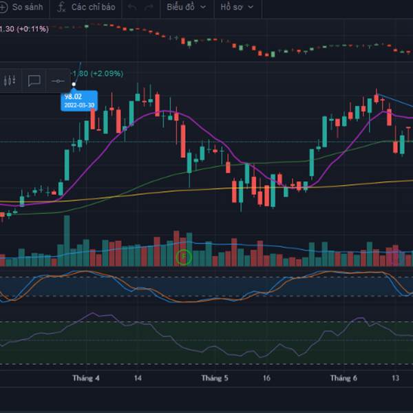
Task: Click the fx indicators icon
Action: [x=61, y=7]
